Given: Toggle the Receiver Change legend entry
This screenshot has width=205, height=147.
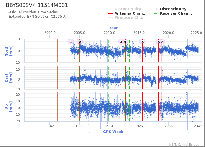Looking at the screenshot, I should click(173, 13).
